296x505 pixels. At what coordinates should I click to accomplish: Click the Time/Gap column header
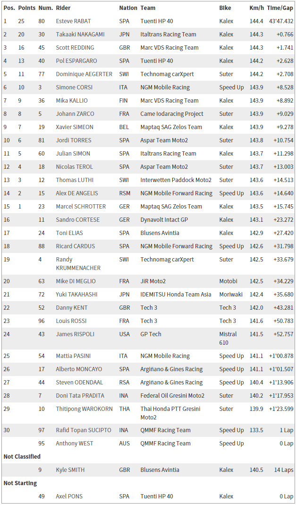tap(279, 8)
